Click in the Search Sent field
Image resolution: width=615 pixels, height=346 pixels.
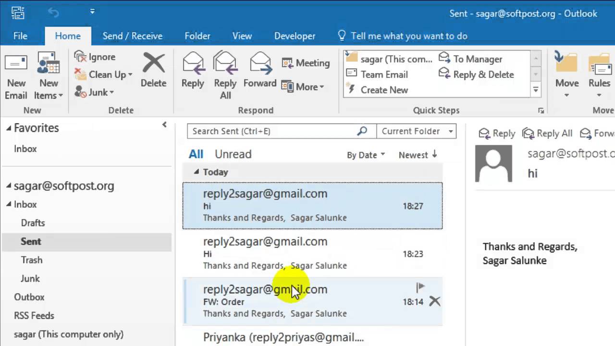pos(271,131)
